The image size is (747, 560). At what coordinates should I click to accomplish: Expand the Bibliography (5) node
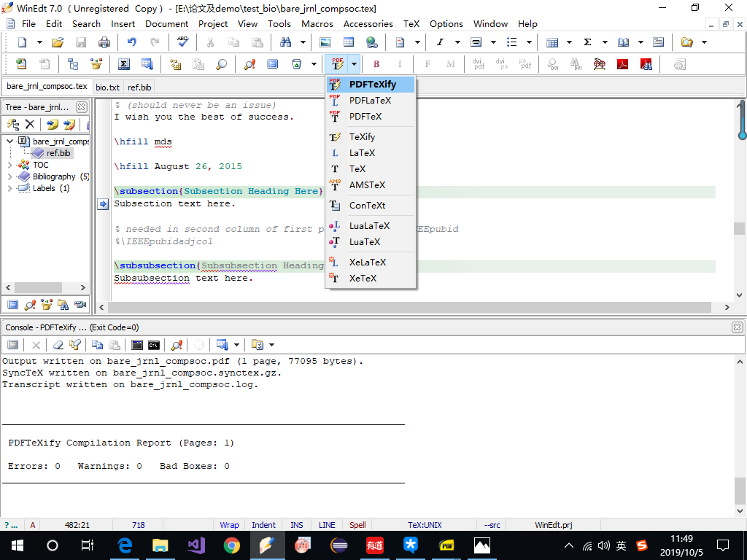9,176
